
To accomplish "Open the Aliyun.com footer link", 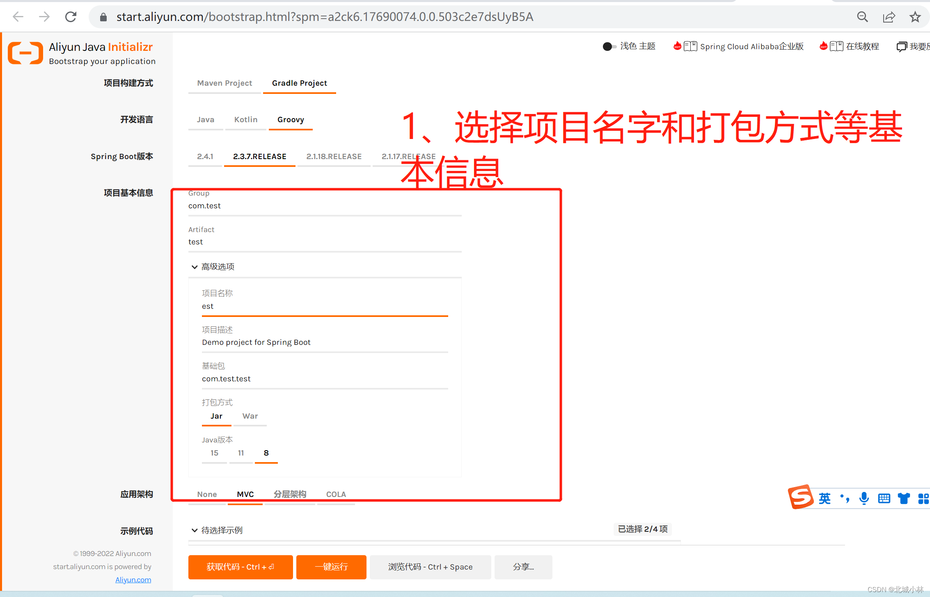I will 133,580.
